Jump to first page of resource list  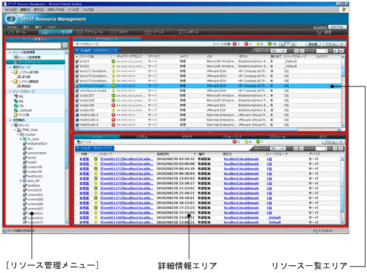pyautogui.click(x=296, y=51)
